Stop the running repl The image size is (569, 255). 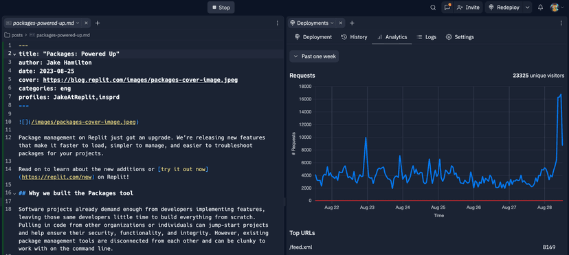[x=221, y=8]
